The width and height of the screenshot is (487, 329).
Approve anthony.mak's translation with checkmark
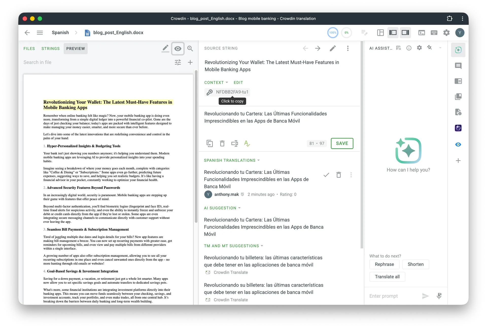tap(326, 175)
